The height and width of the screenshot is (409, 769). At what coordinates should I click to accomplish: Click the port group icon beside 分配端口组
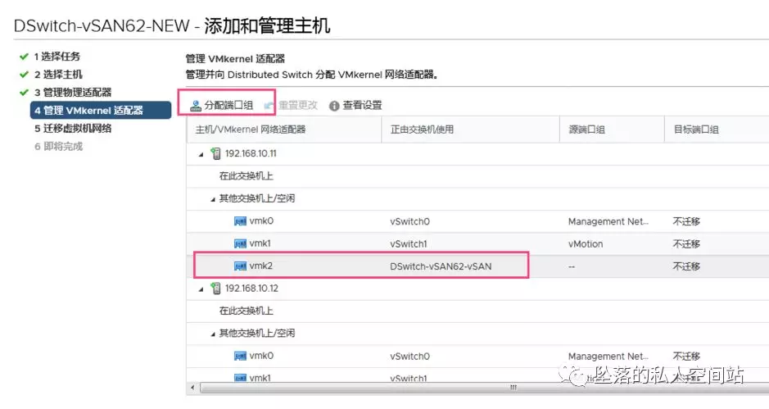(196, 105)
